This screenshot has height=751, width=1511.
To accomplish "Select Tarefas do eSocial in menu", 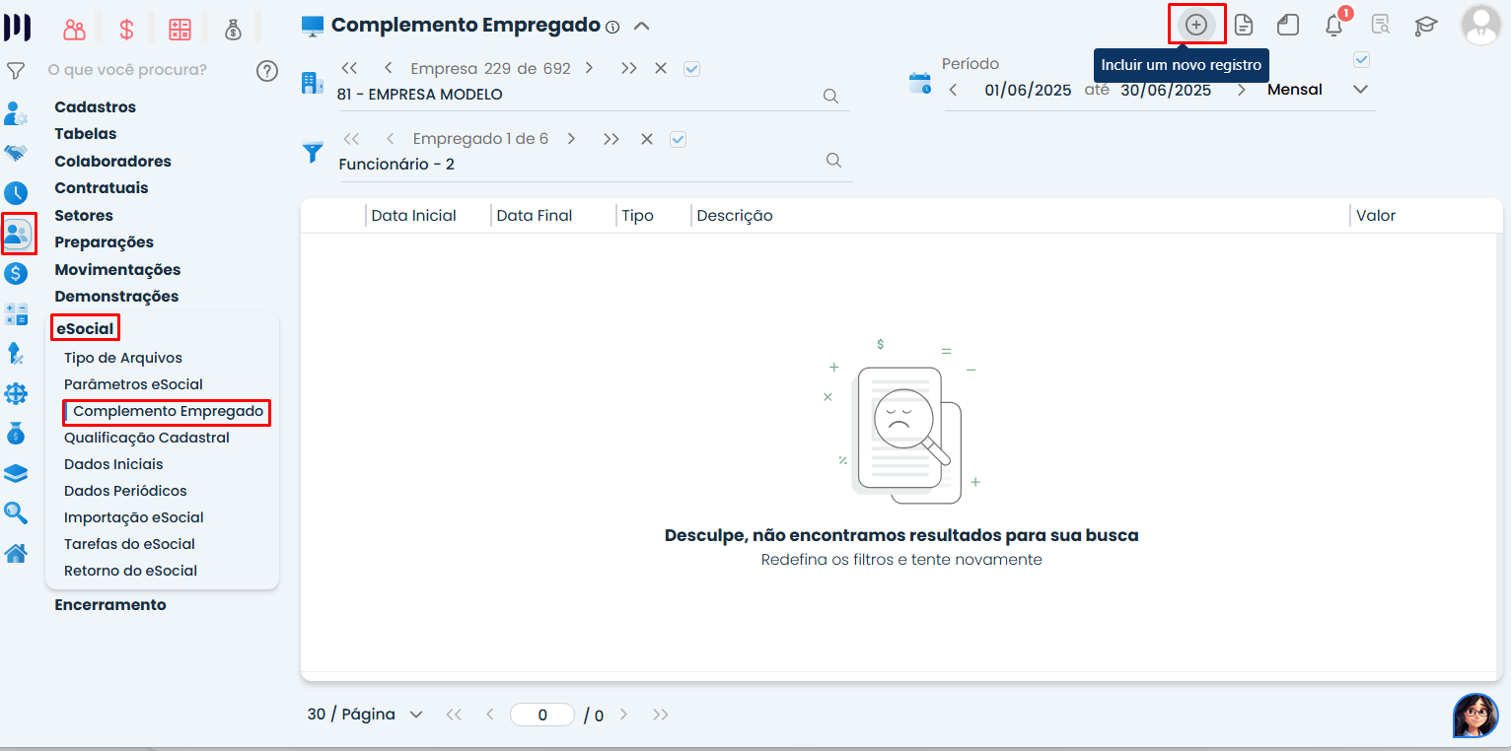I will pos(129,544).
